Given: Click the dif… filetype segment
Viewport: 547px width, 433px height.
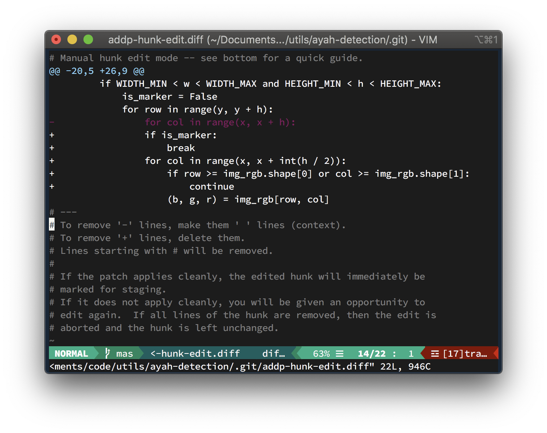Looking at the screenshot, I should (273, 353).
